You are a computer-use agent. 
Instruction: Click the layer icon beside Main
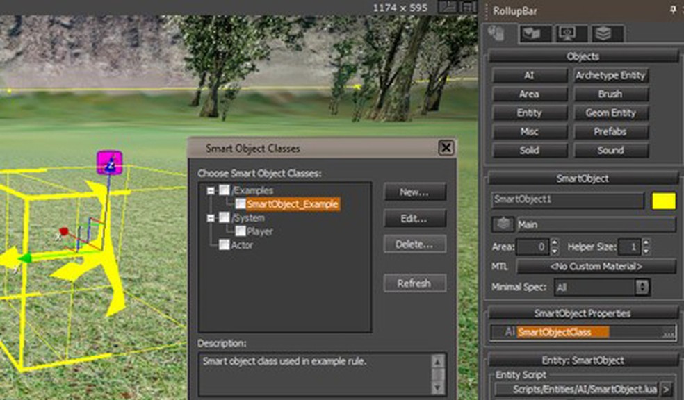(x=502, y=224)
